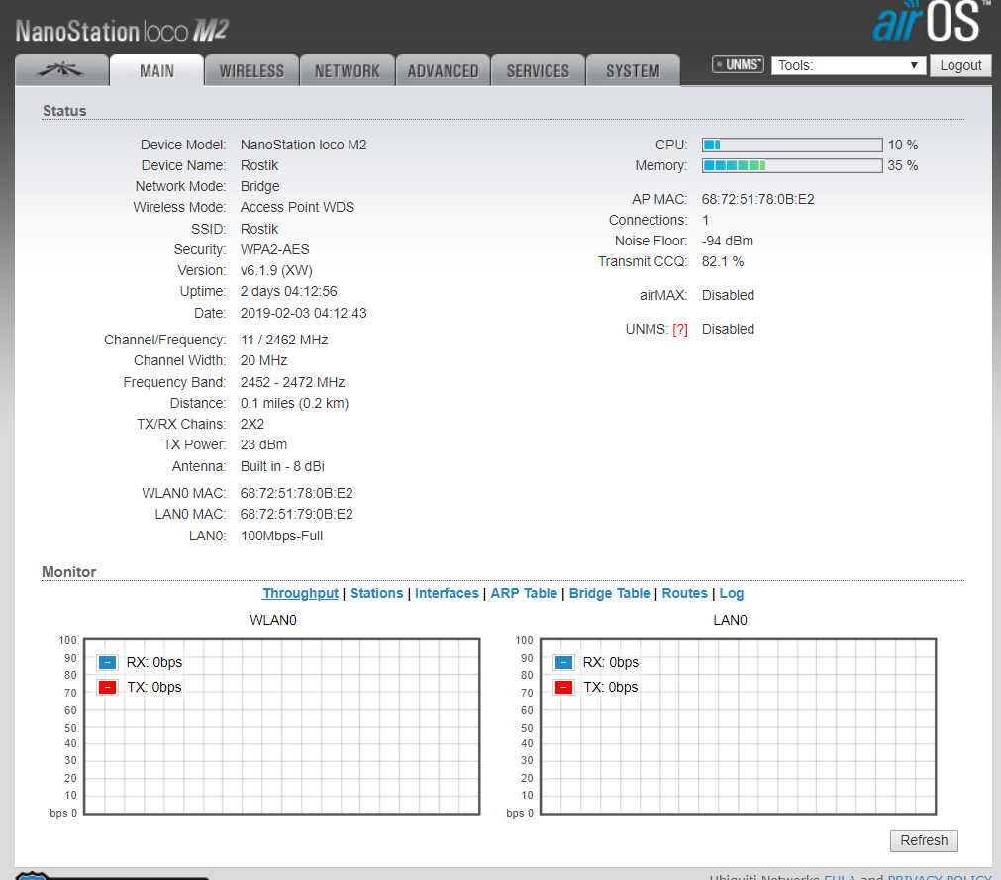
Task: Select the noise floor value -94 dBm
Action: click(x=727, y=241)
